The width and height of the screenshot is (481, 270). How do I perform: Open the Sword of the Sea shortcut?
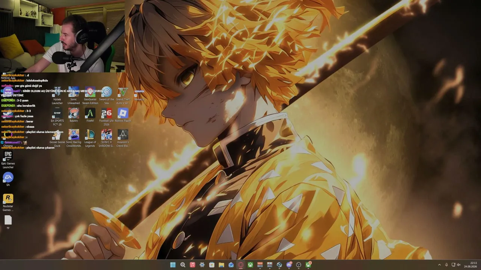(106, 96)
